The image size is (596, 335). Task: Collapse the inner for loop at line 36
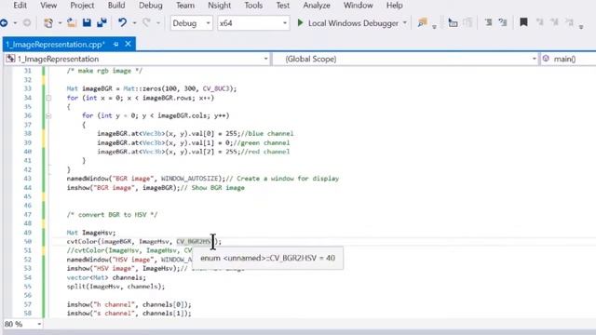point(48,115)
